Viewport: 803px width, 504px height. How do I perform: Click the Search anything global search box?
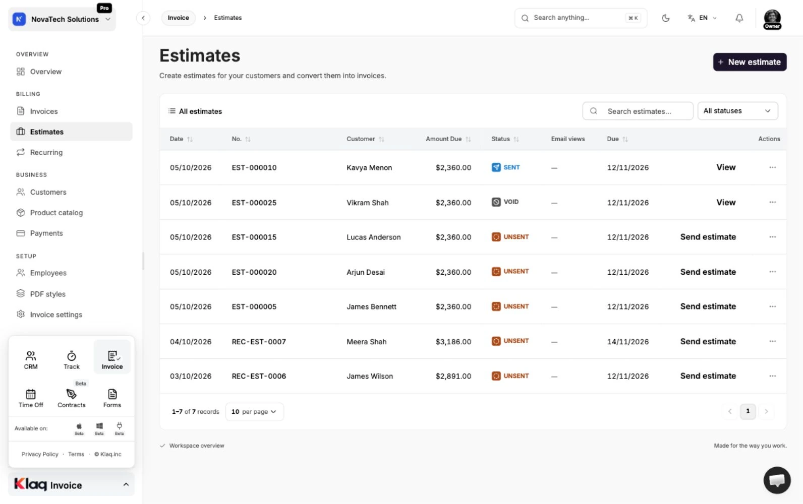[x=581, y=18]
